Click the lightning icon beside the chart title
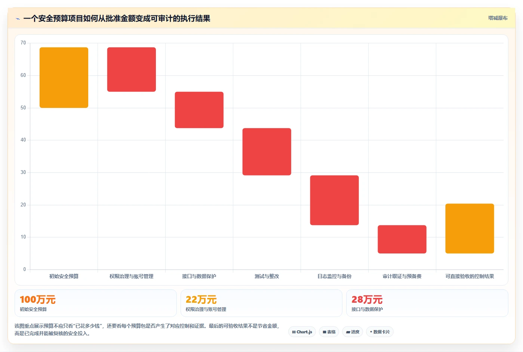 [x=18, y=19]
